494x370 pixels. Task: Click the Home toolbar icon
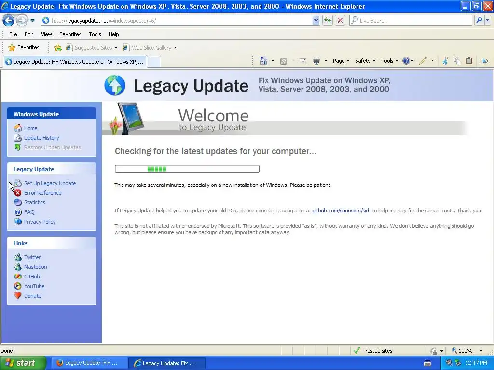(263, 61)
